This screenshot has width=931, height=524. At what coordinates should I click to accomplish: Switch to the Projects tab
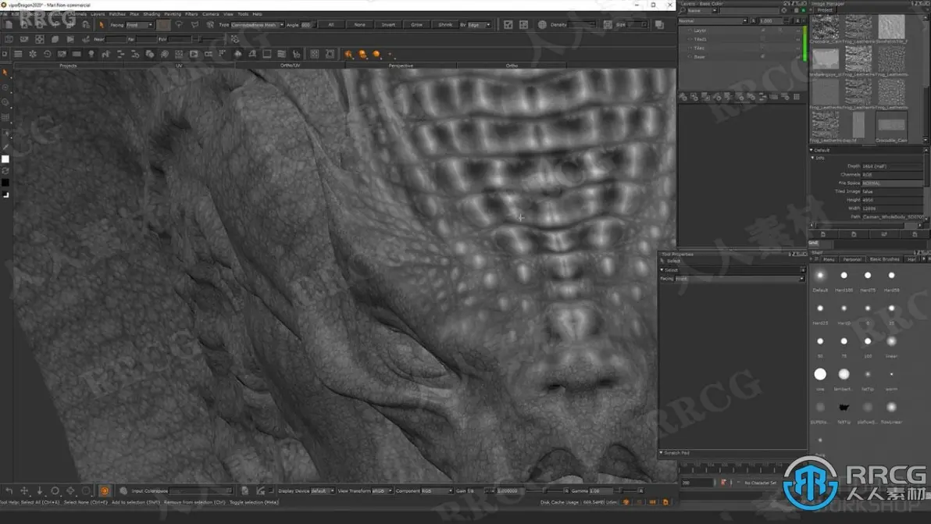[68, 66]
